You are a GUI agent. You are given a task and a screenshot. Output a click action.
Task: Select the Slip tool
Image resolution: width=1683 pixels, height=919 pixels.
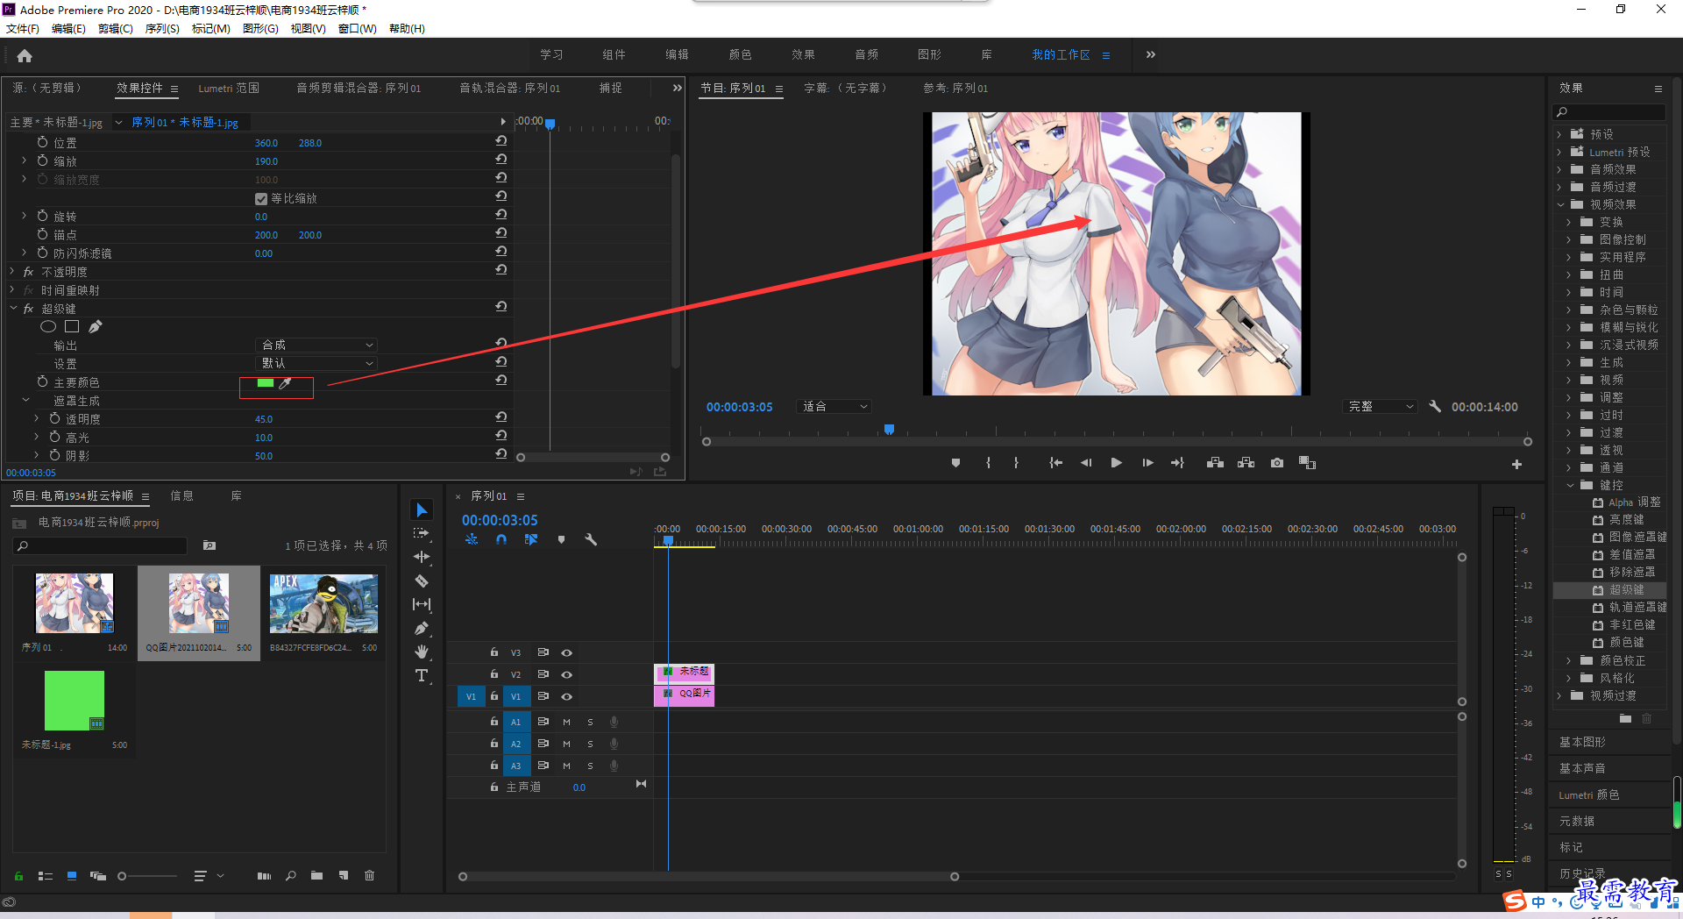422,604
